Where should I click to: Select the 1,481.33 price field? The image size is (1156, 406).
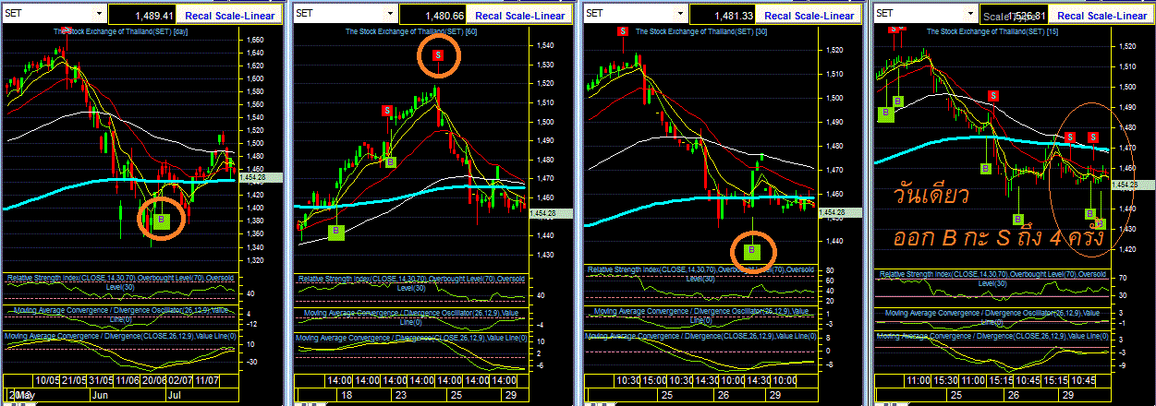pos(724,15)
